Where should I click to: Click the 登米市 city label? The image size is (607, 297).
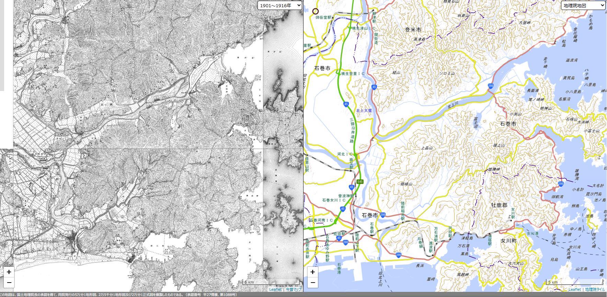point(413,30)
